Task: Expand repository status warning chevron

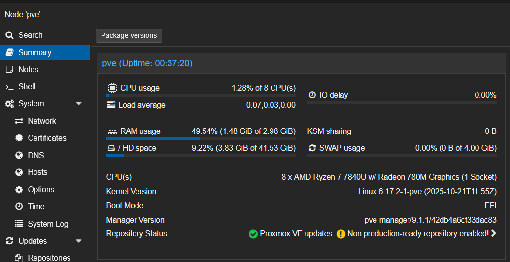Action: [494, 233]
